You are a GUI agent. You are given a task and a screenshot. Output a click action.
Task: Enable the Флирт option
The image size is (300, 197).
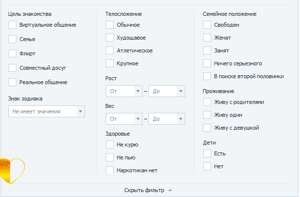click(x=12, y=53)
